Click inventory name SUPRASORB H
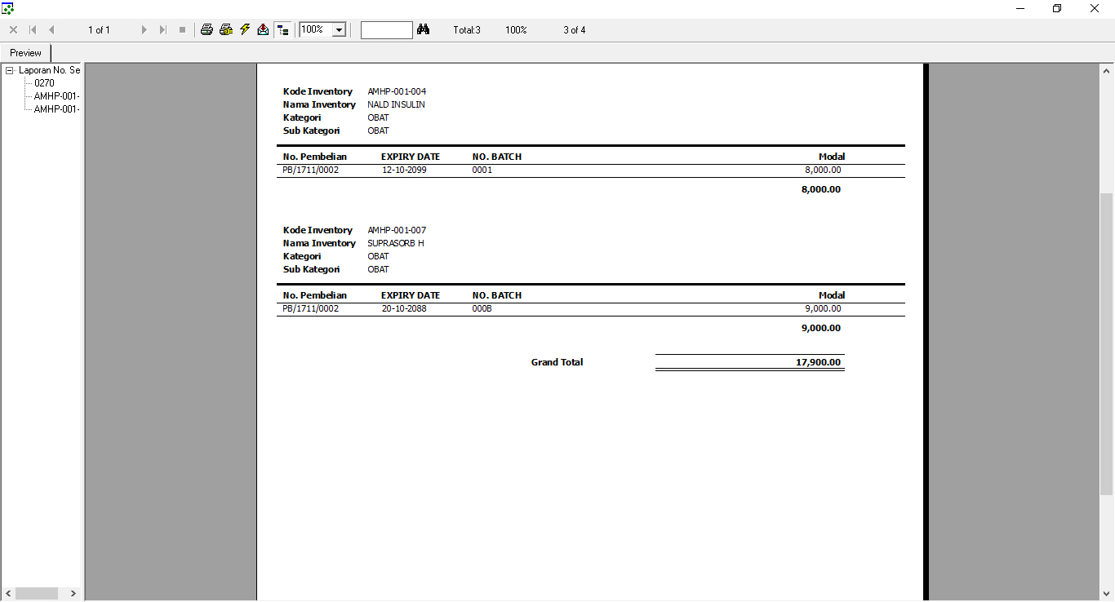 coord(396,243)
